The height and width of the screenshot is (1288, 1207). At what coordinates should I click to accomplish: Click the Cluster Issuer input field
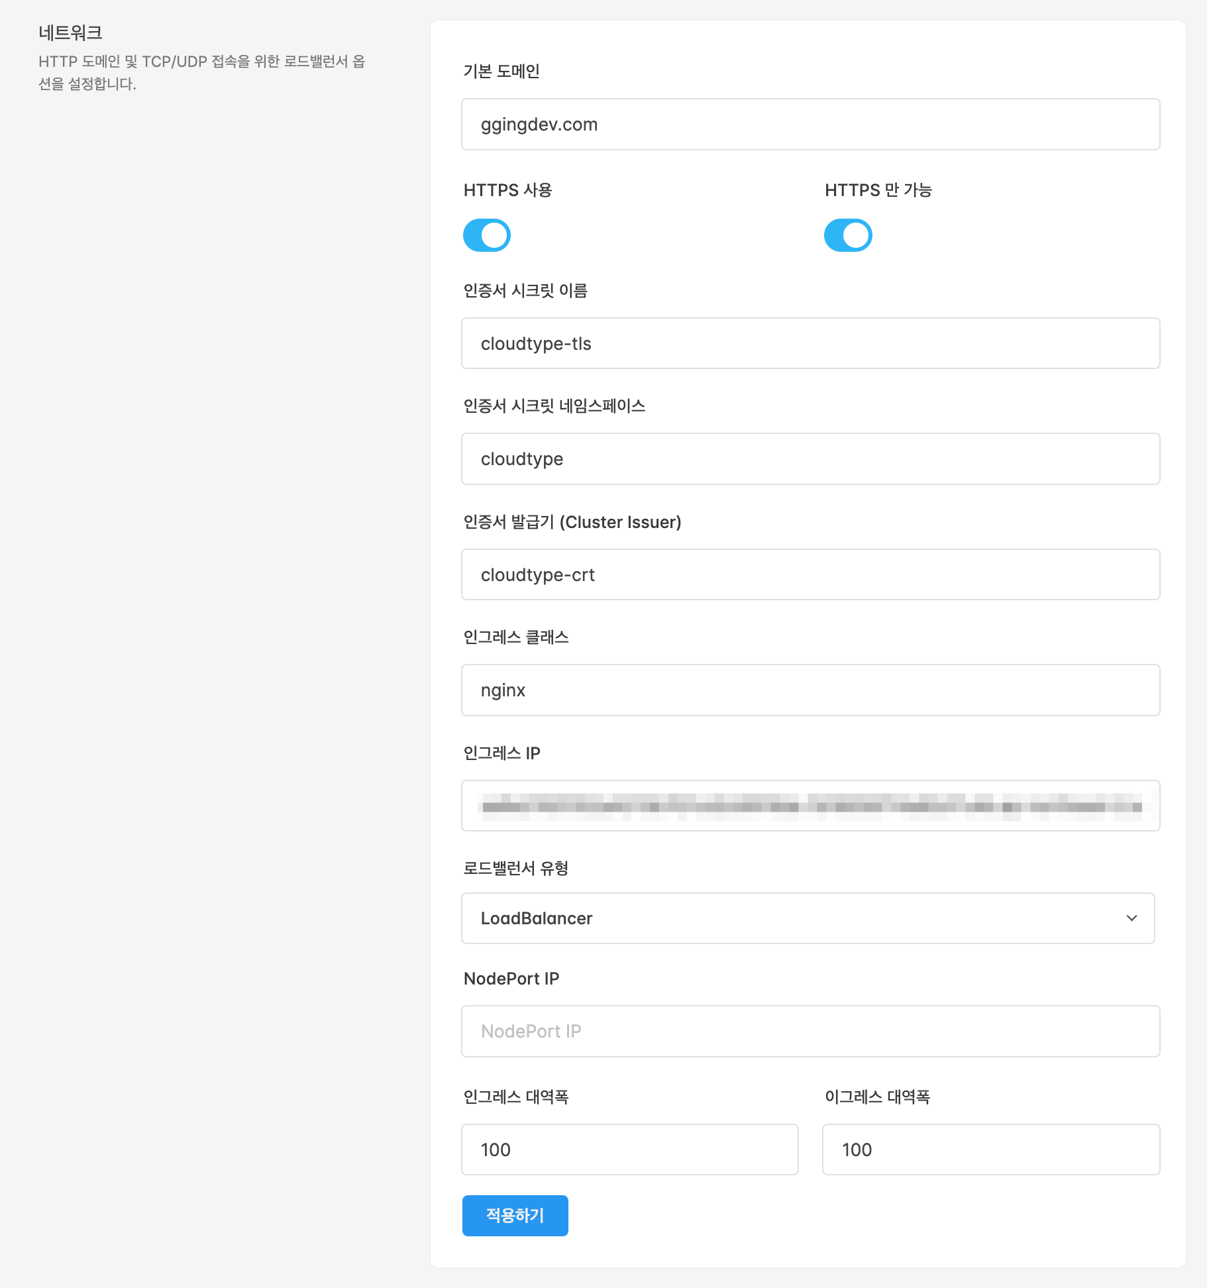pos(810,574)
